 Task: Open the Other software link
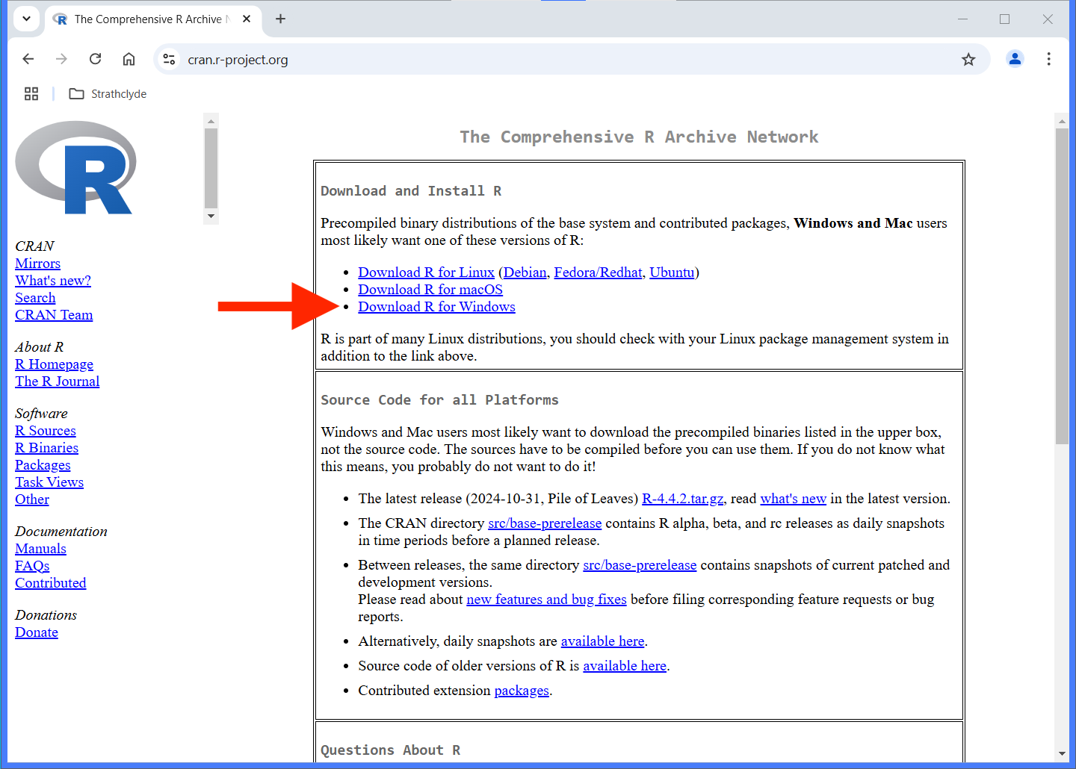32,499
